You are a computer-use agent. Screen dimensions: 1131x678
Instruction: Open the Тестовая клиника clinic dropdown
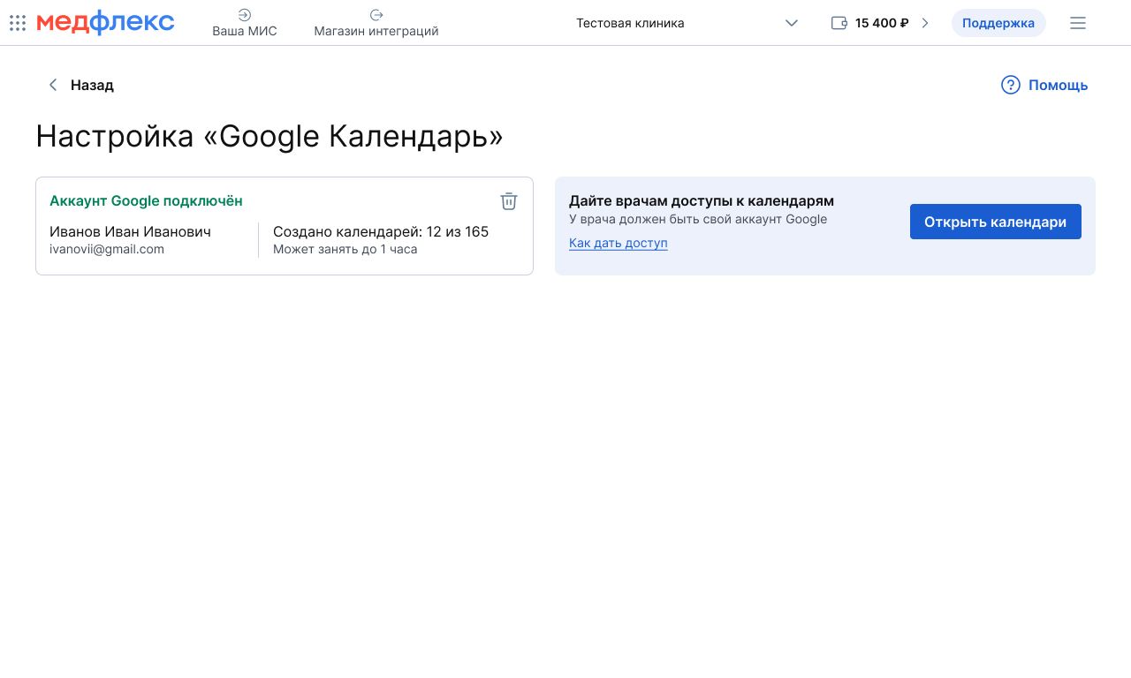(630, 23)
